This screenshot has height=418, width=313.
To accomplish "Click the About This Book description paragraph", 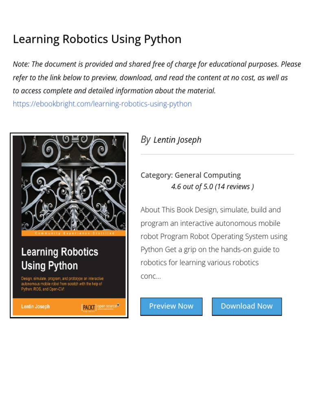I will tap(214, 242).
